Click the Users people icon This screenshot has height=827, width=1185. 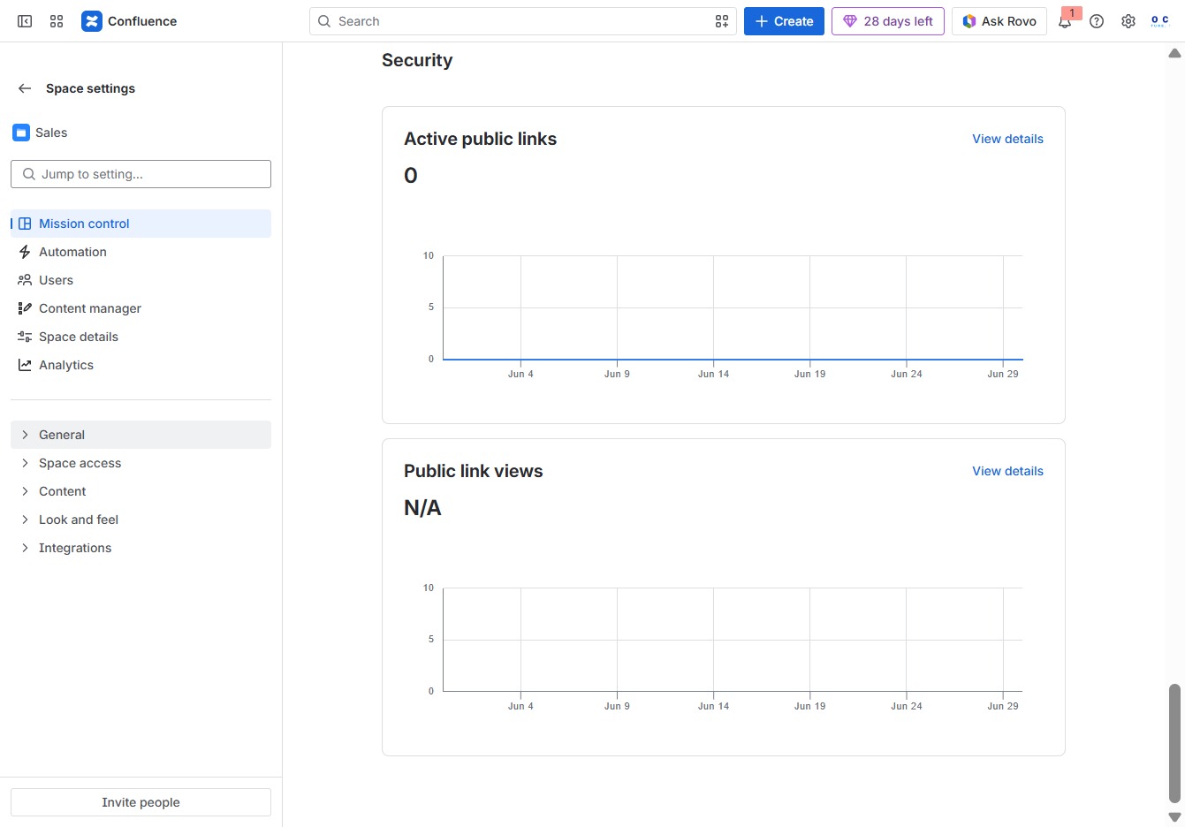point(25,280)
